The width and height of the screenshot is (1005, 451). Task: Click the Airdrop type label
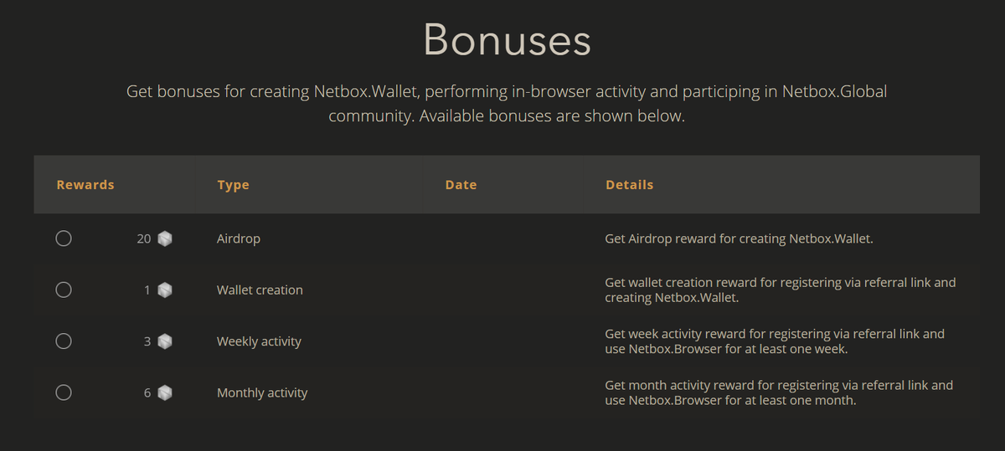[239, 239]
